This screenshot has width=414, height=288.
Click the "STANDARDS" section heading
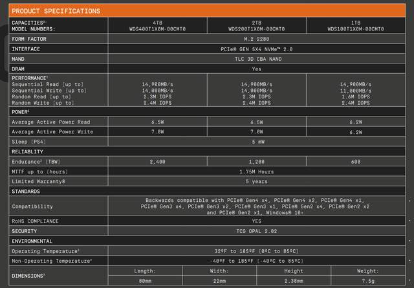[26, 192]
